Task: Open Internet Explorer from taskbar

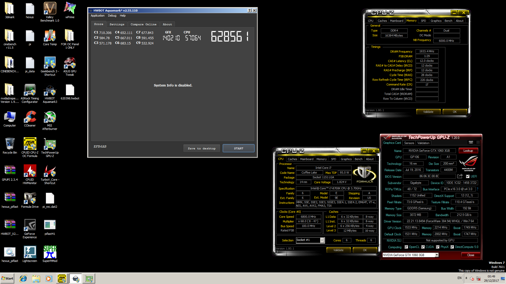Action: click(23, 278)
